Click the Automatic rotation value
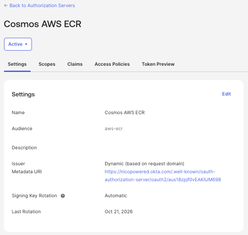 tap(116, 196)
